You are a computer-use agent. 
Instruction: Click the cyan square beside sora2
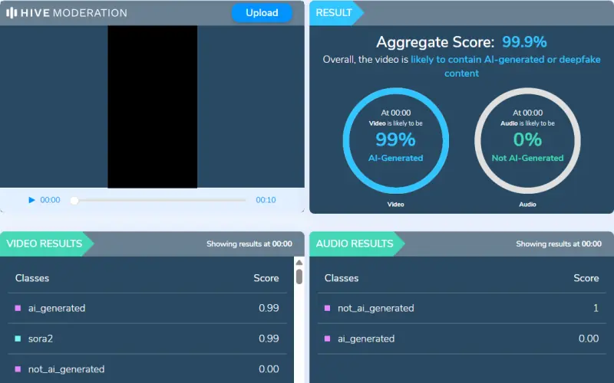coord(18,339)
